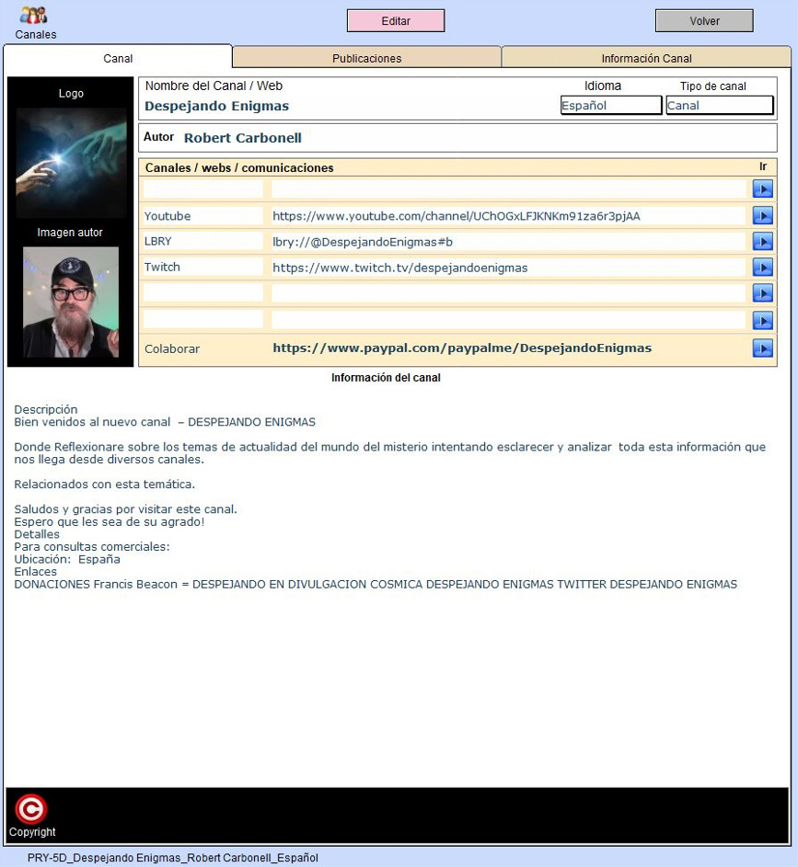The height and width of the screenshot is (867, 798).
Task: Open the Información Canal tab
Action: (646, 58)
